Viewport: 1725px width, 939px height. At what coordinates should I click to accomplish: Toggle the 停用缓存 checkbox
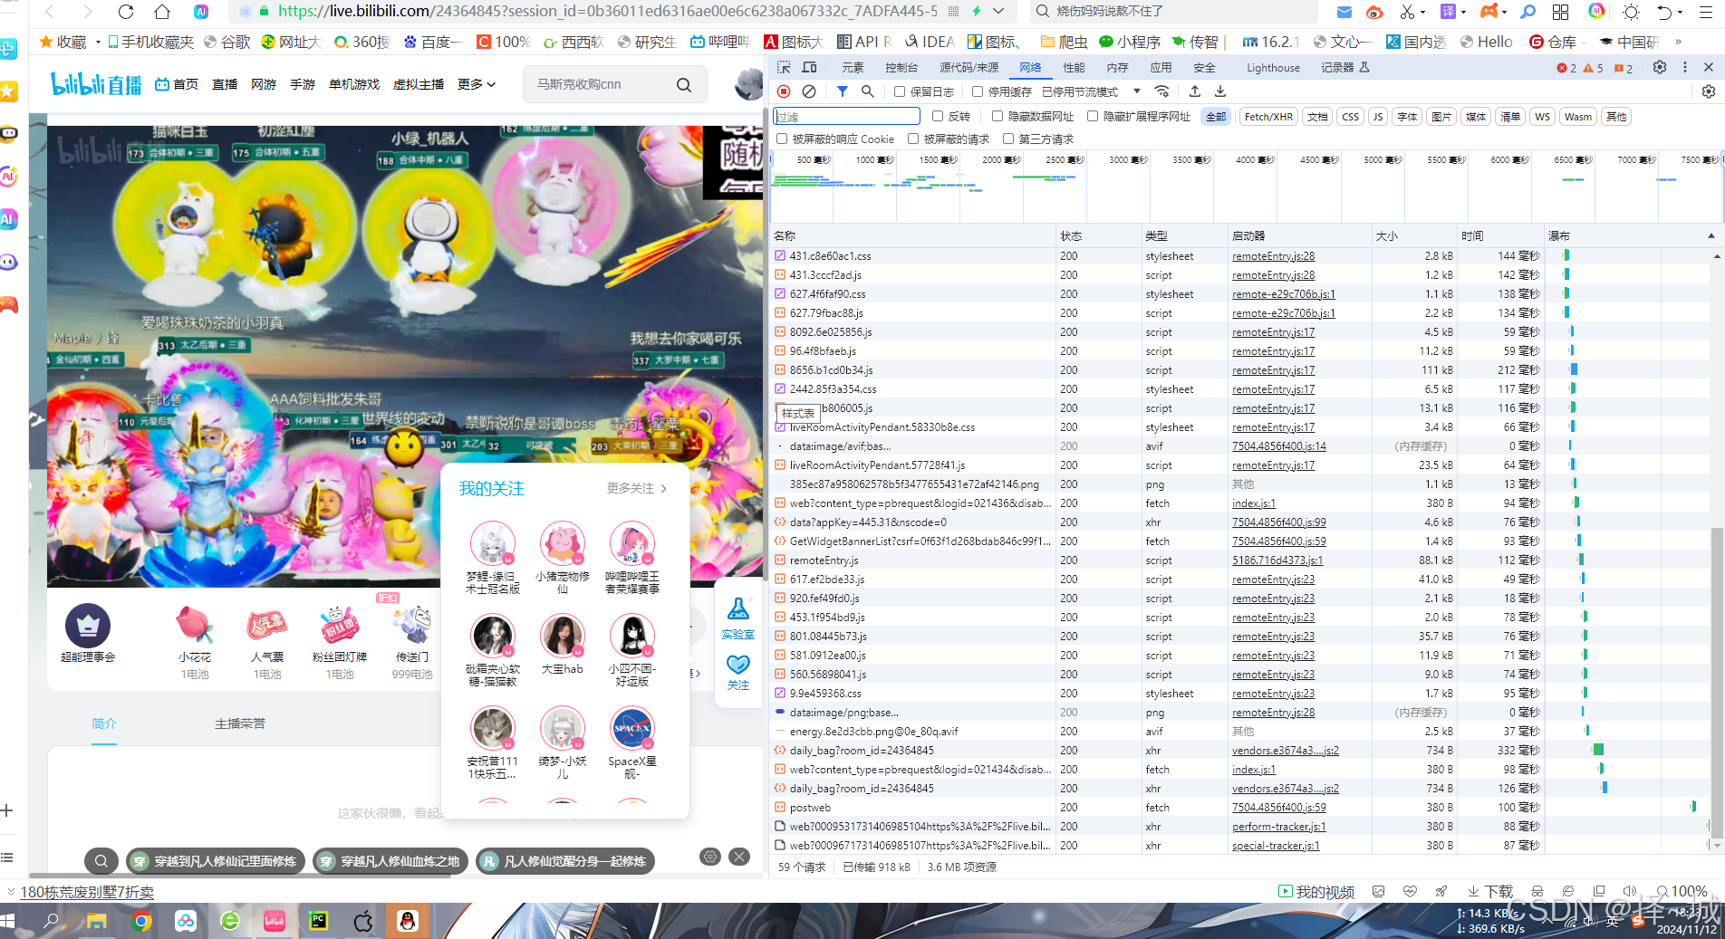click(978, 91)
